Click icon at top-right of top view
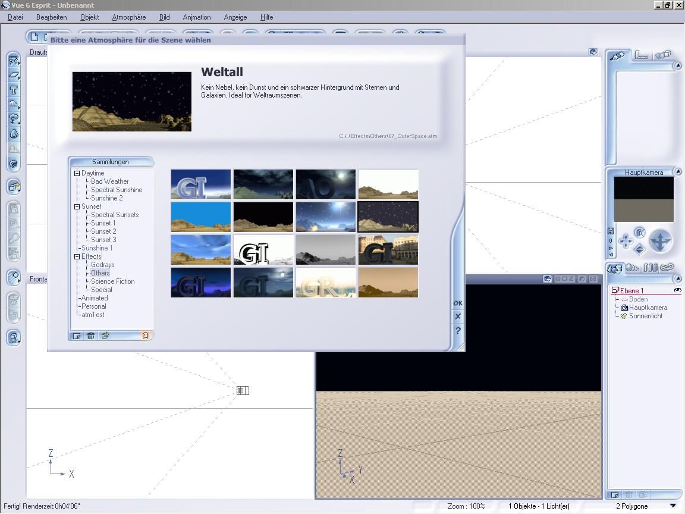The width and height of the screenshot is (685, 514). coord(593,52)
